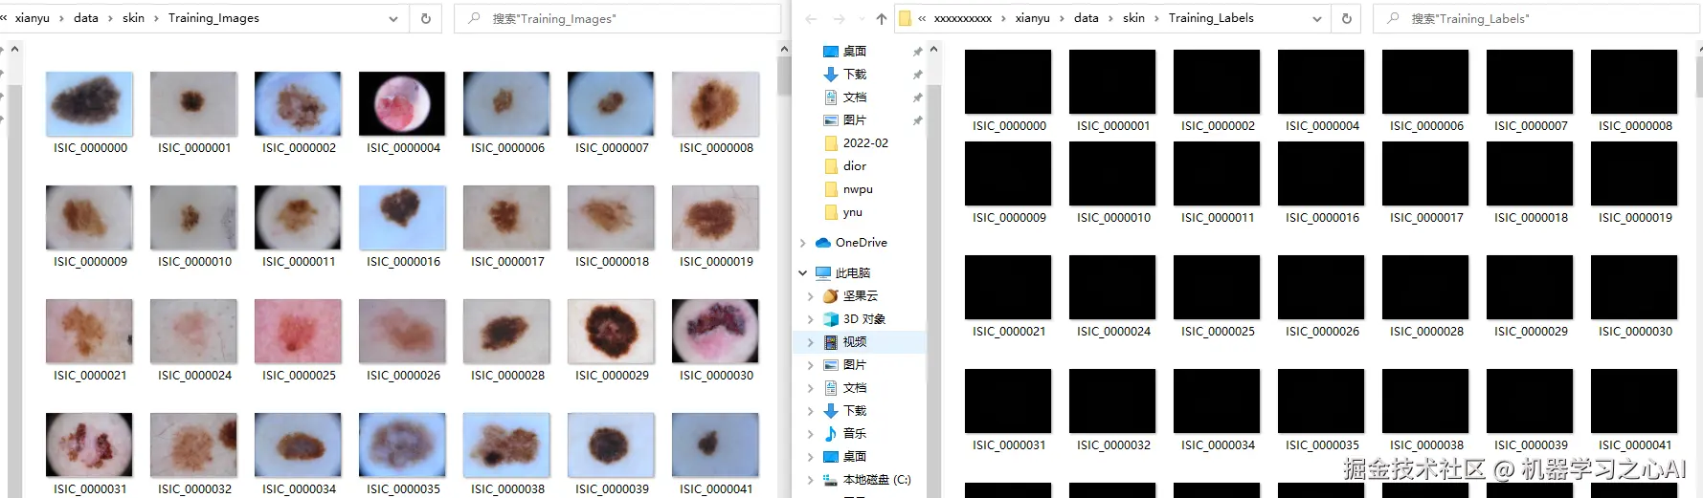This screenshot has height=498, width=1703.
Task: Navigate forward in Training_Labels window
Action: pos(839,18)
